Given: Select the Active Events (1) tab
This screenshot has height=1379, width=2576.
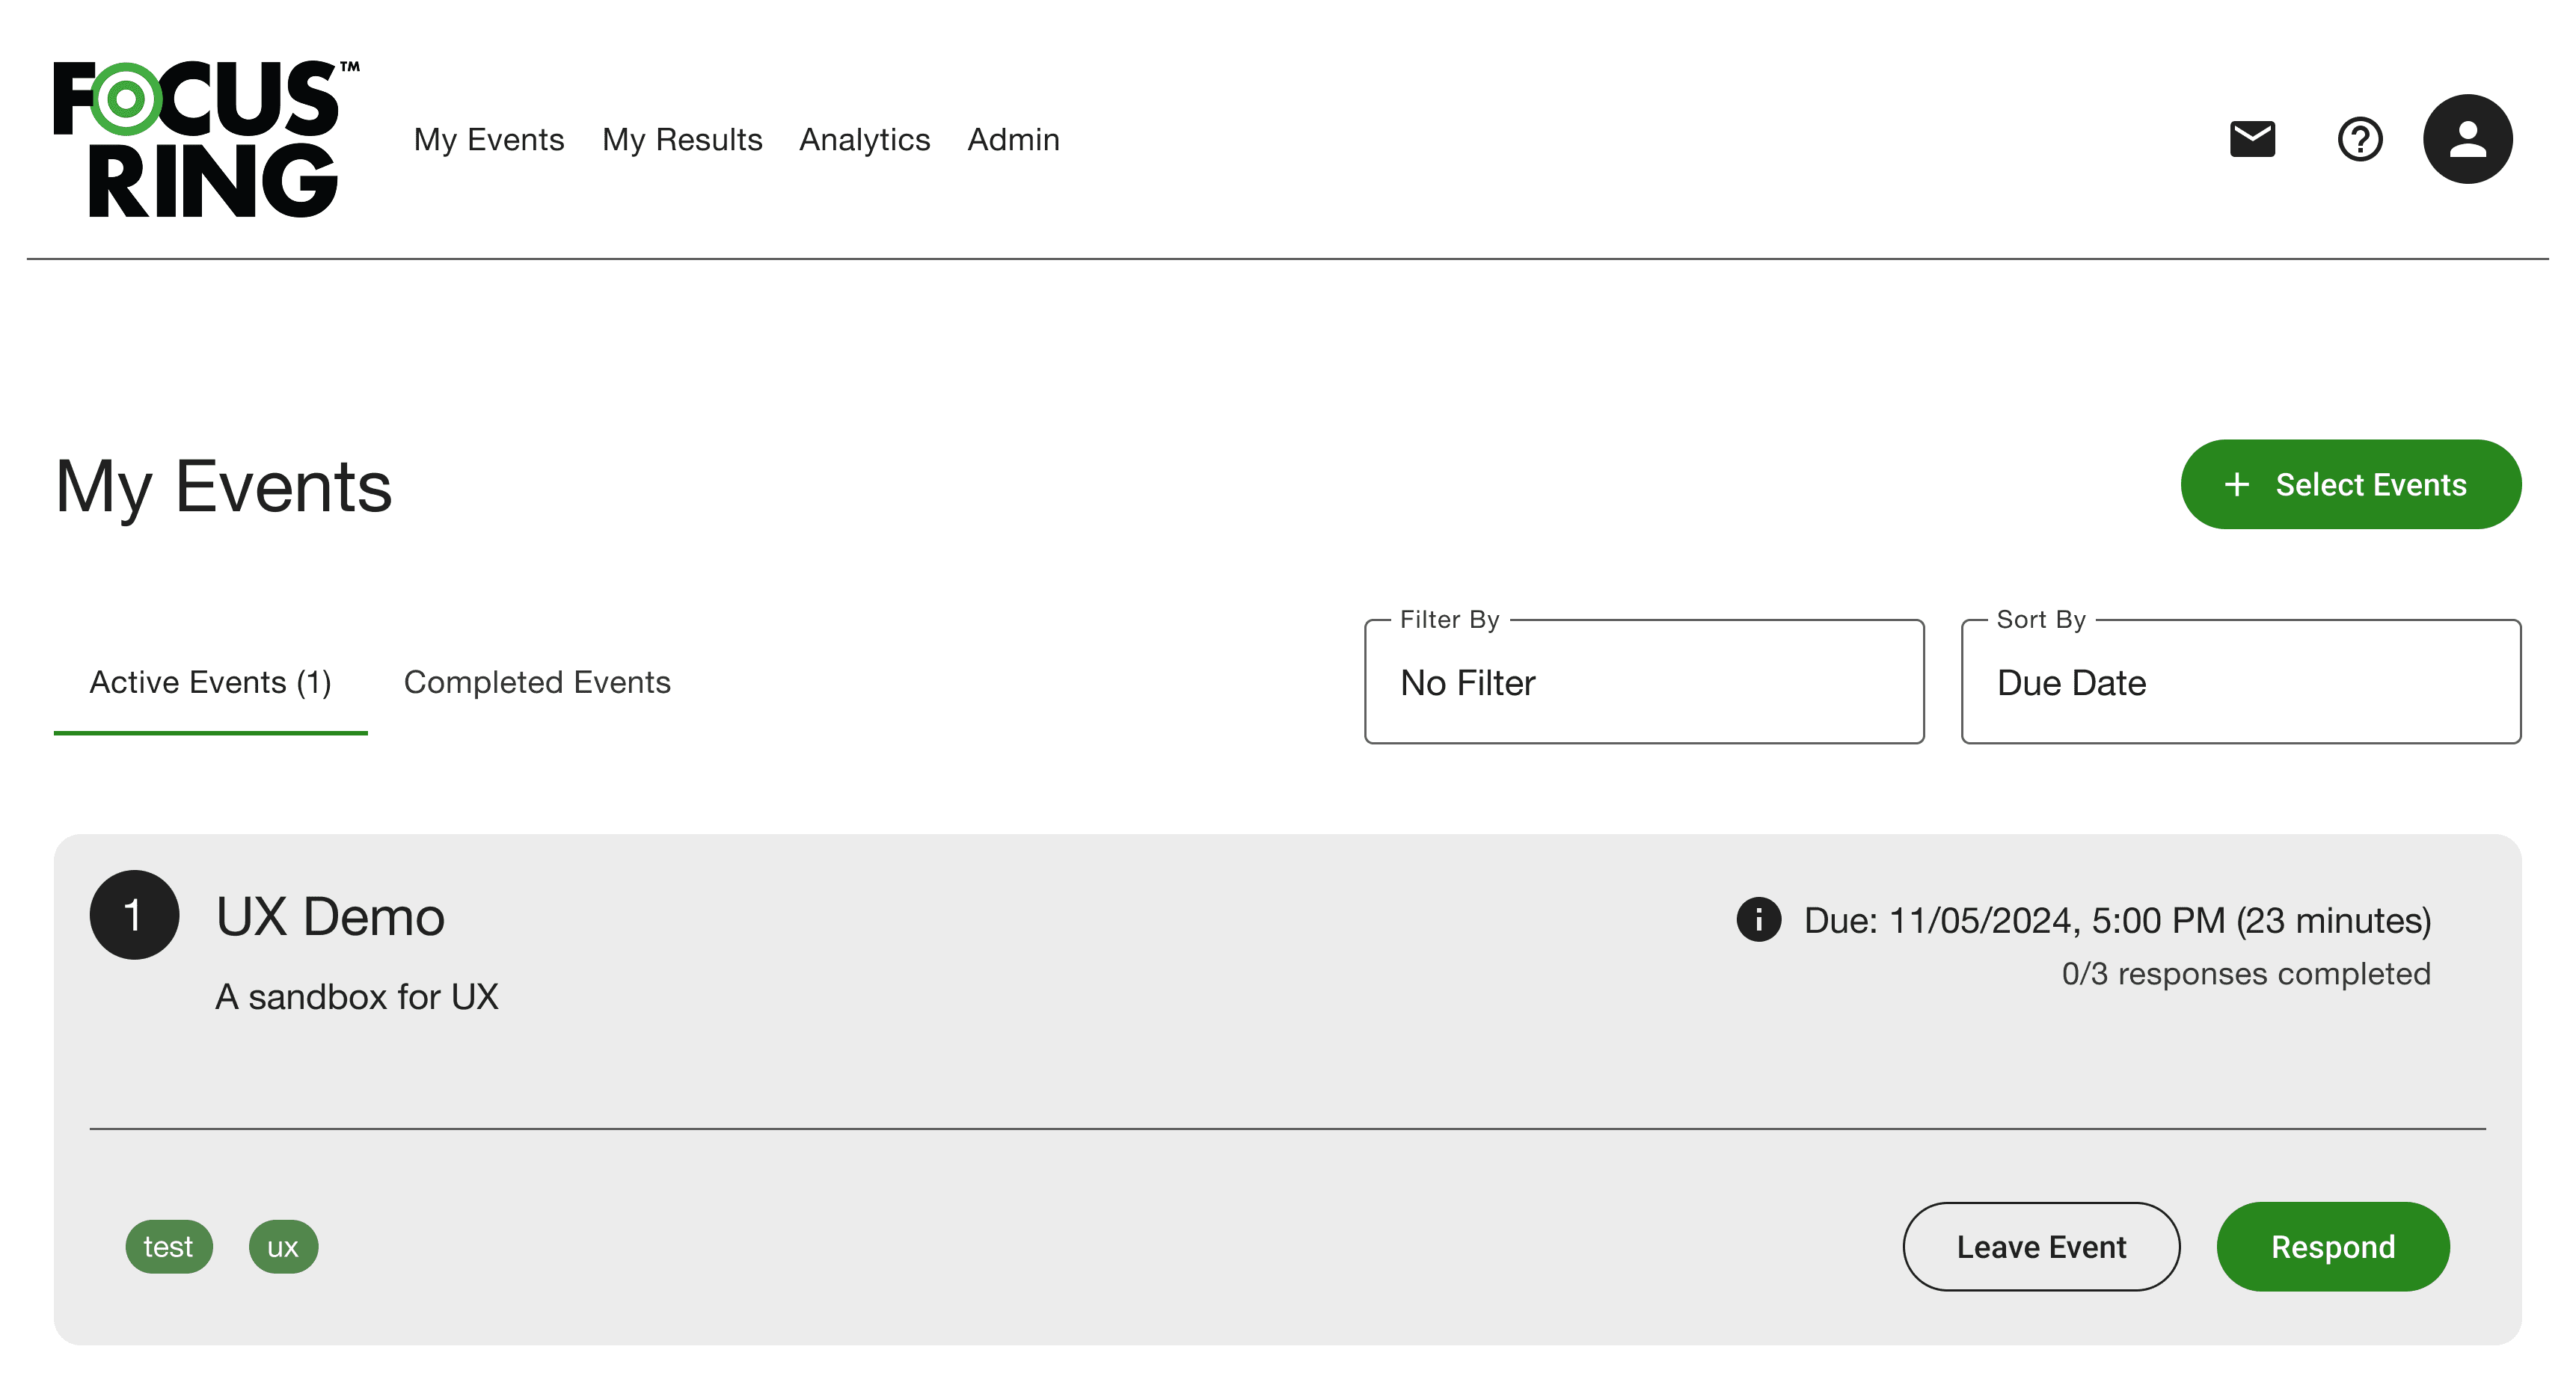Looking at the screenshot, I should click(x=210, y=682).
